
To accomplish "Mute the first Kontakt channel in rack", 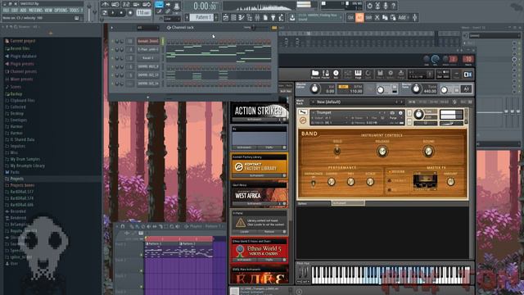I will [x=113, y=41].
